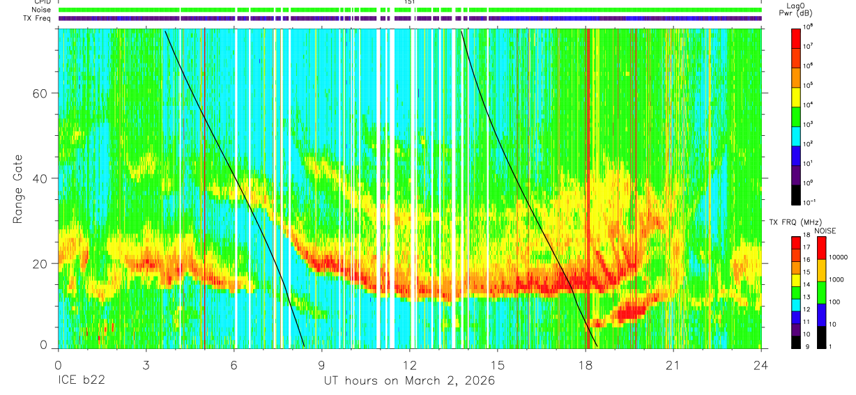This screenshot has width=856, height=395.
Task: Click the "TX Freq" row label at top
Action: coord(38,18)
